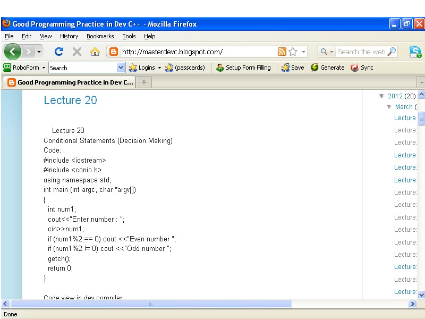The width and height of the screenshot is (425, 319).
Task: Click the Blogger site icon in address bar
Action: [x=113, y=52]
